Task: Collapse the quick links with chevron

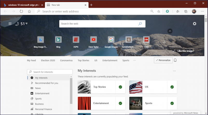Action: click(x=170, y=31)
